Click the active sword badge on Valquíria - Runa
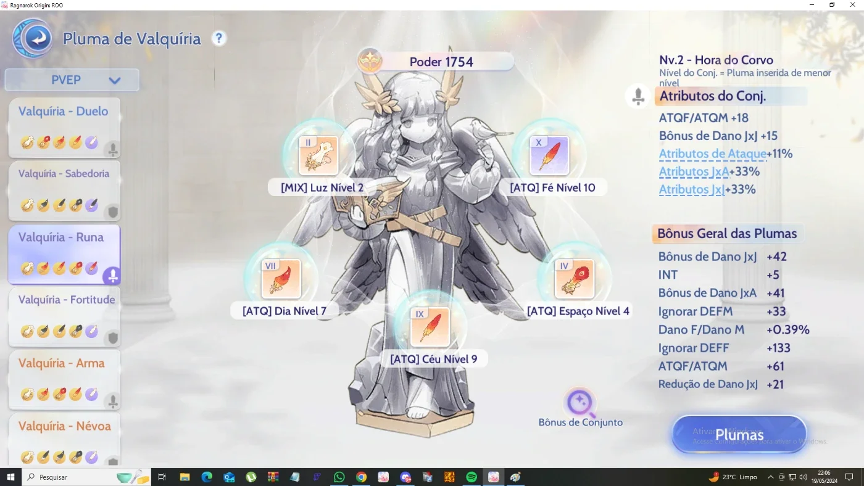This screenshot has height=486, width=864. [112, 276]
